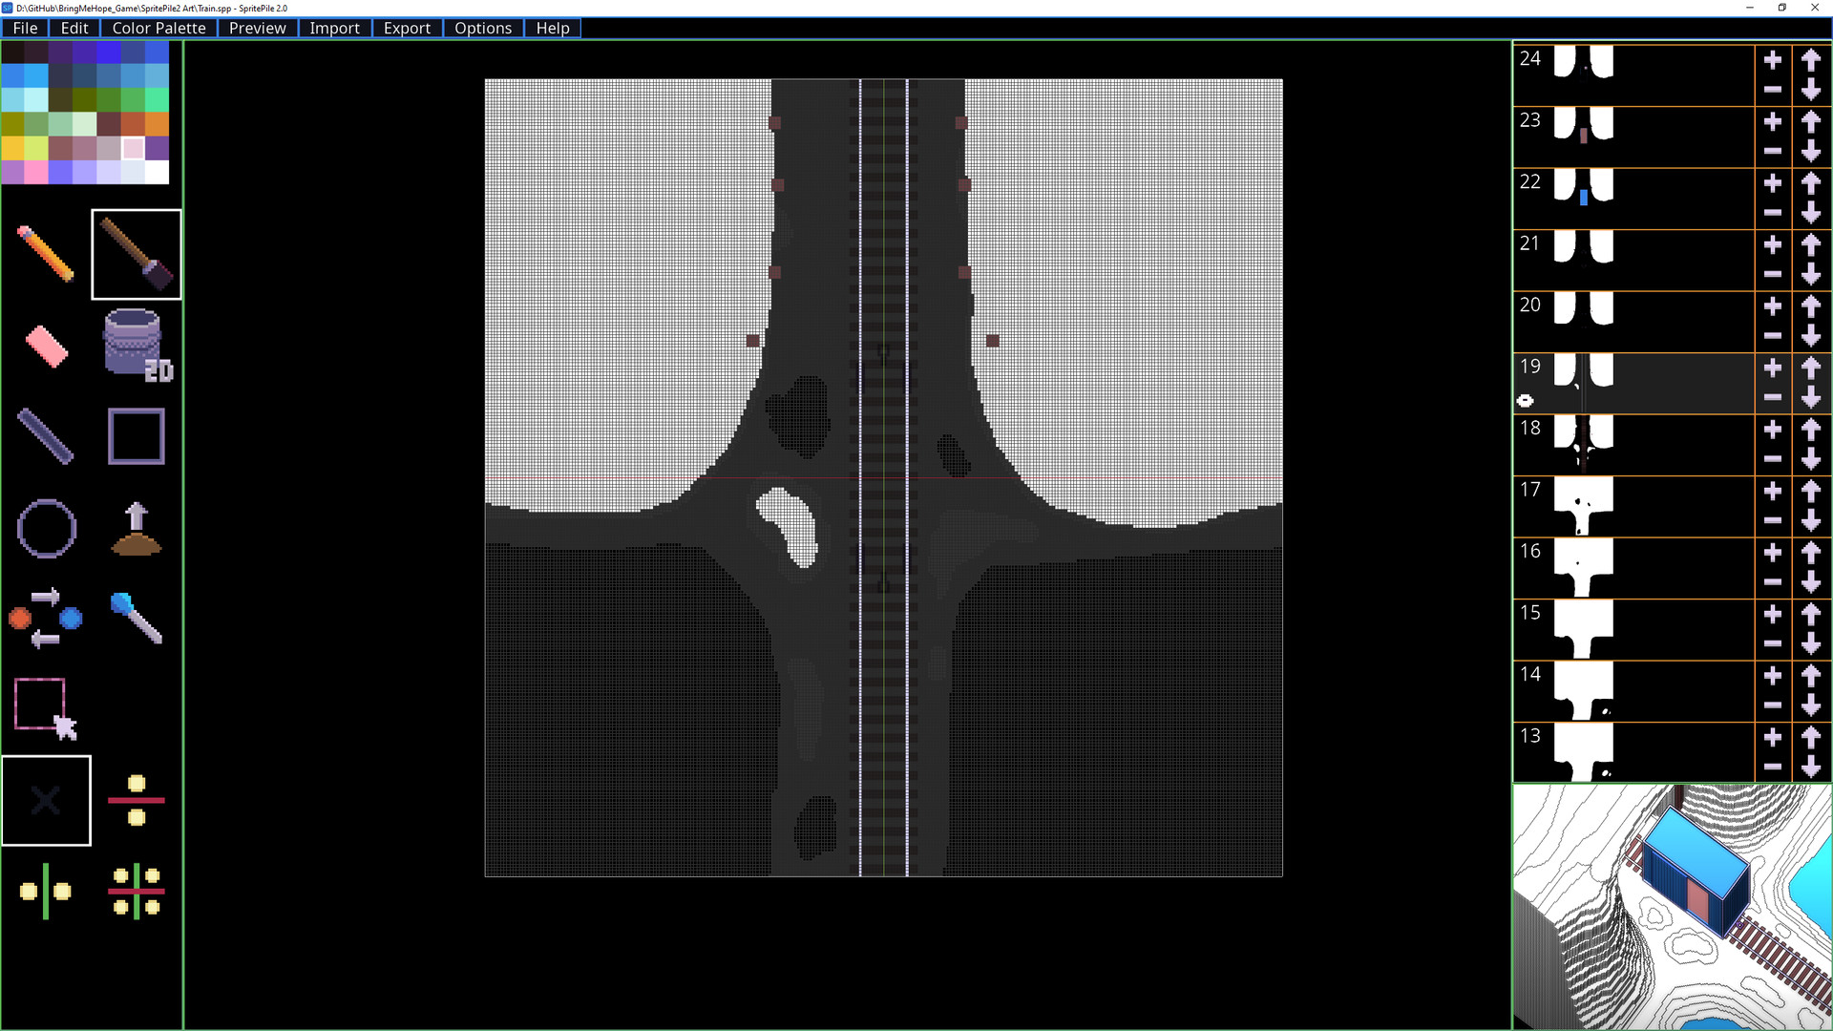The width and height of the screenshot is (1833, 1031).
Task: Select the color replace swap tool
Action: pos(46,619)
